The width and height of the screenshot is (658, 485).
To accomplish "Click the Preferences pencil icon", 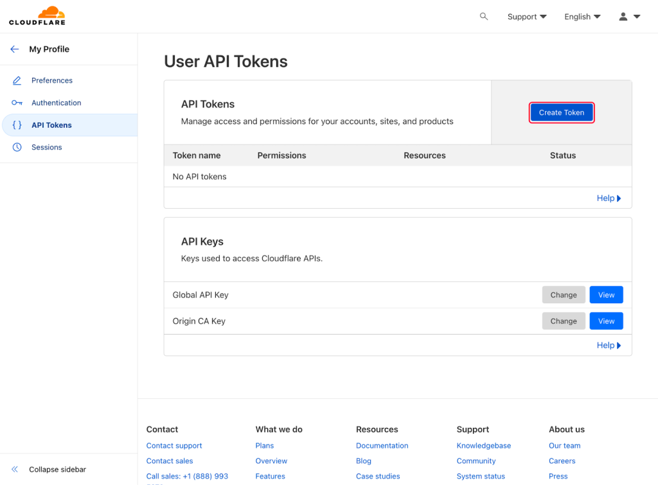I will click(17, 80).
